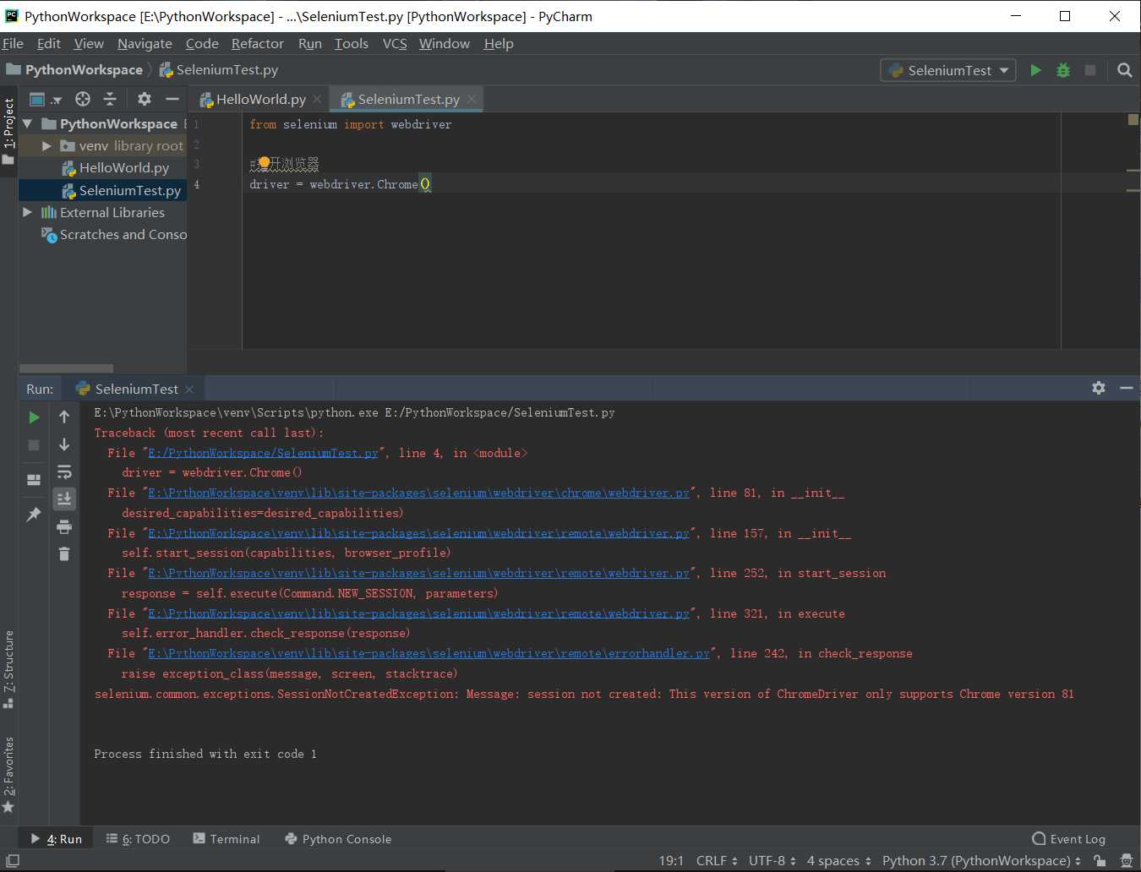This screenshot has height=872, width=1141.
Task: Open errorhandler.py traceback link
Action: click(429, 653)
